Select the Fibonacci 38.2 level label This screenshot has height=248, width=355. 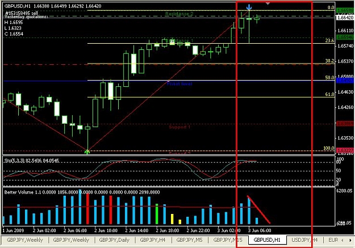329,61
